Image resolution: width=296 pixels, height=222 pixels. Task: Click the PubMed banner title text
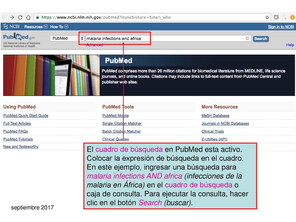click(x=119, y=61)
